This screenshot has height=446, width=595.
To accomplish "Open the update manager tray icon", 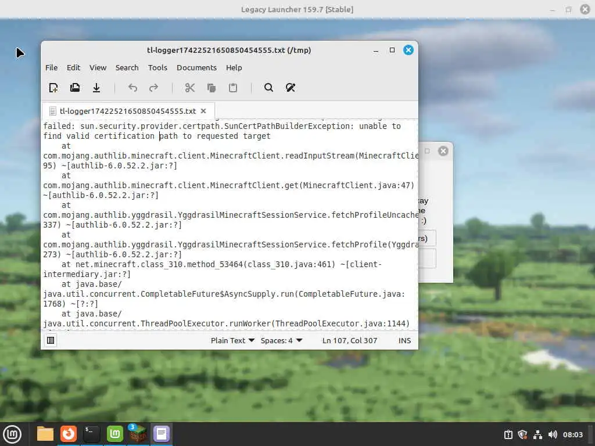I will [x=508, y=434].
